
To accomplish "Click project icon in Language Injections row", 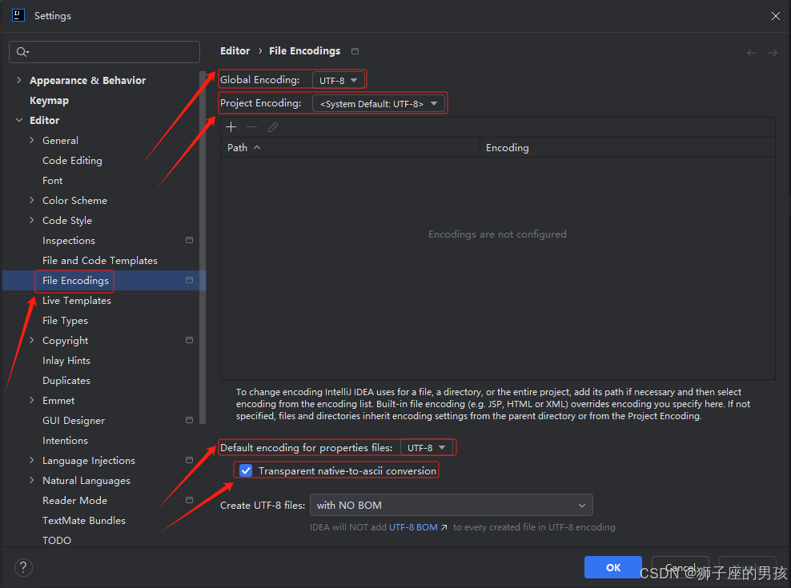I will click(189, 460).
